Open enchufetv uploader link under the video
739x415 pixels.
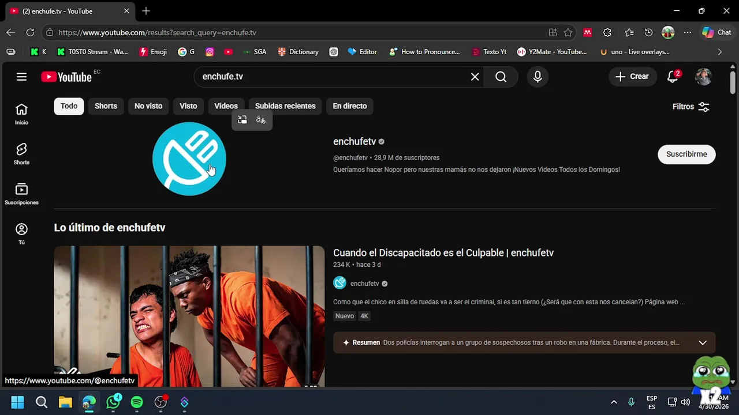point(365,284)
